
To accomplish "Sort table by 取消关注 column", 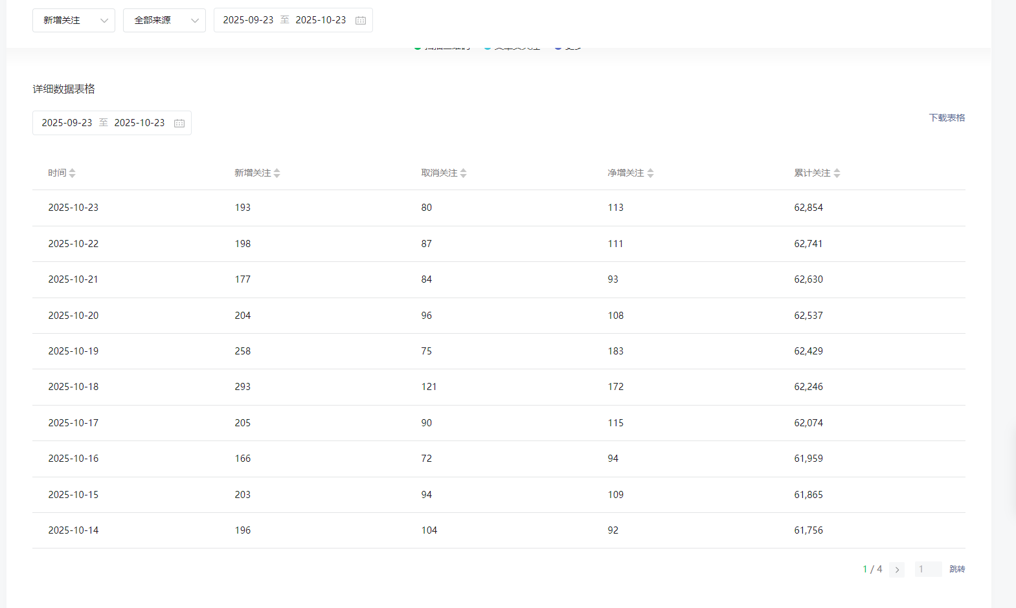I will point(463,173).
